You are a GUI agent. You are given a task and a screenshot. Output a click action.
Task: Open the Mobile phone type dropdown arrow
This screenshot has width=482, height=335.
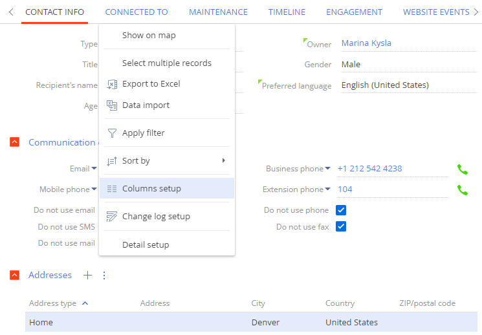pos(94,189)
